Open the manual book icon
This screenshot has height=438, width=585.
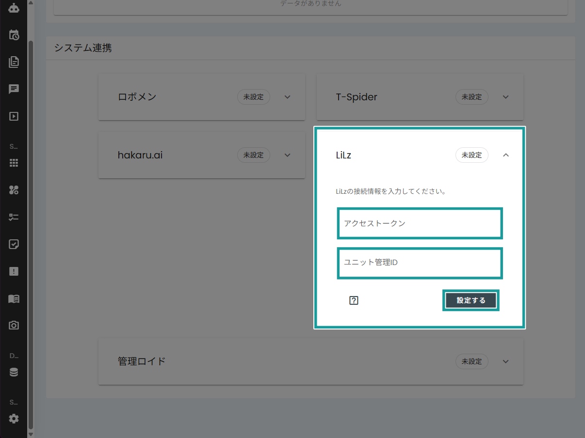(x=13, y=298)
